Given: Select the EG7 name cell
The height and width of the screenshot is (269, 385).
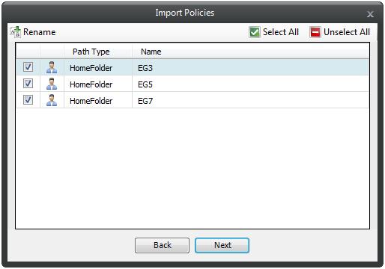Looking at the screenshot, I should [250, 101].
